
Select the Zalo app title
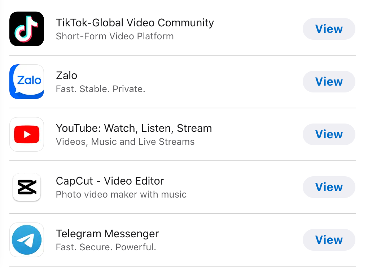(67, 75)
